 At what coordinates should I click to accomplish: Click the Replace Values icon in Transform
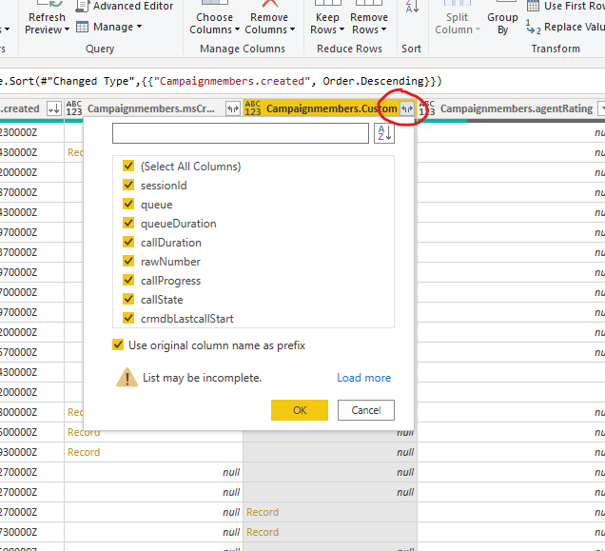coord(534,28)
